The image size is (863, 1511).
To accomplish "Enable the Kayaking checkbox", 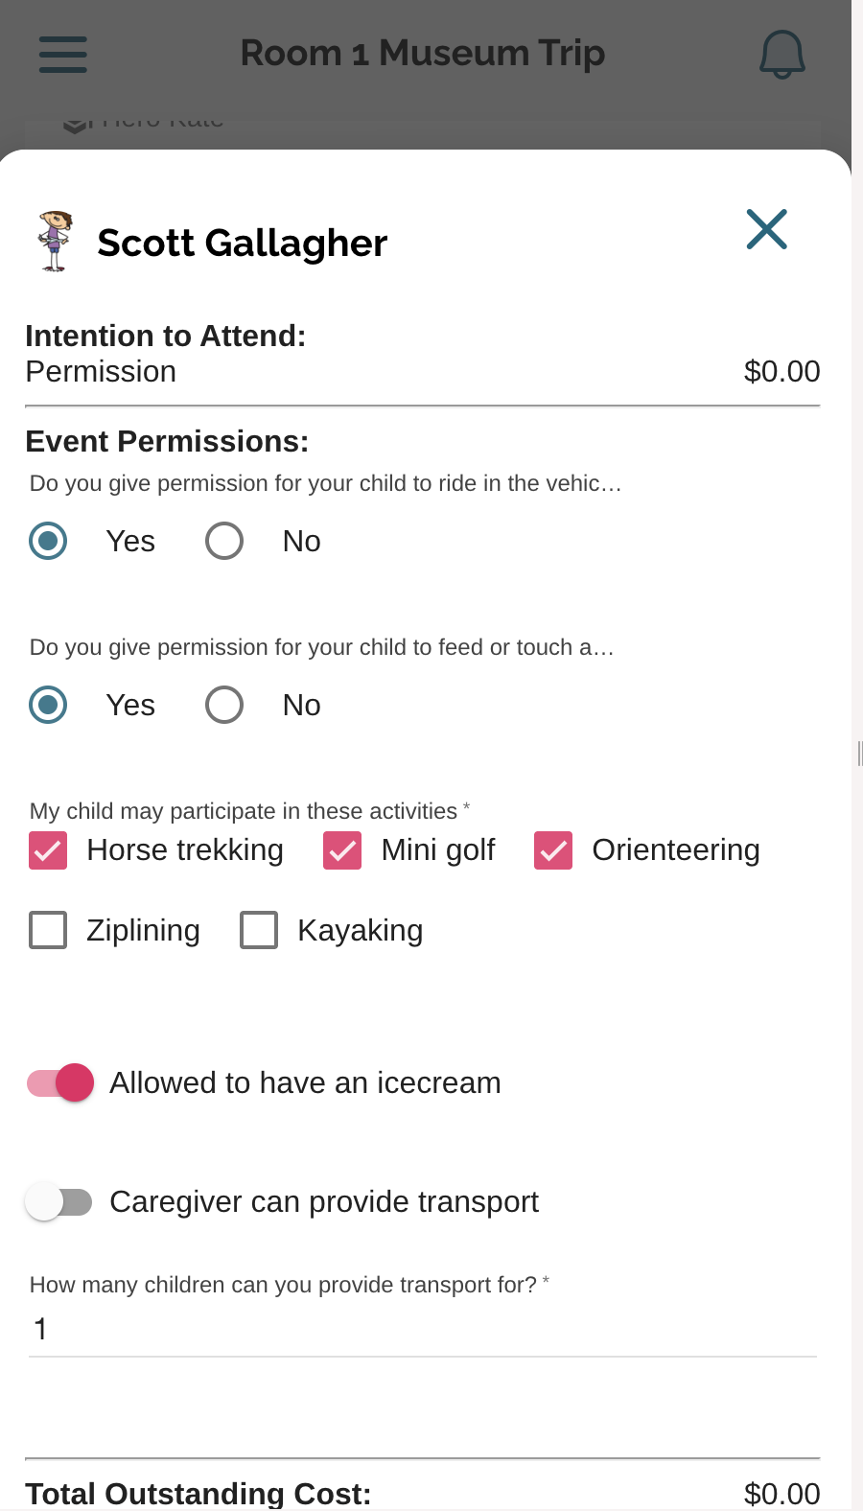I will (x=259, y=930).
